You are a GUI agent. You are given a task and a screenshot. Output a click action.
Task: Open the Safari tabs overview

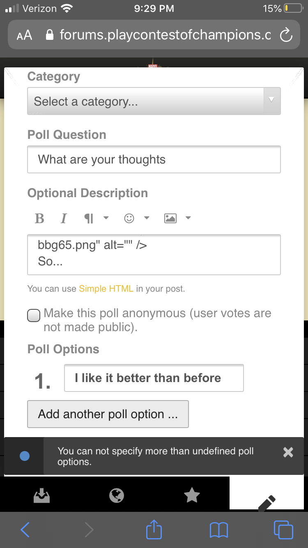(x=283, y=530)
